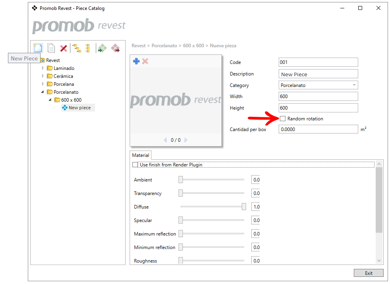This screenshot has height=284, width=390.
Task: Expand the Cerâmica tree node
Action: [x=43, y=76]
